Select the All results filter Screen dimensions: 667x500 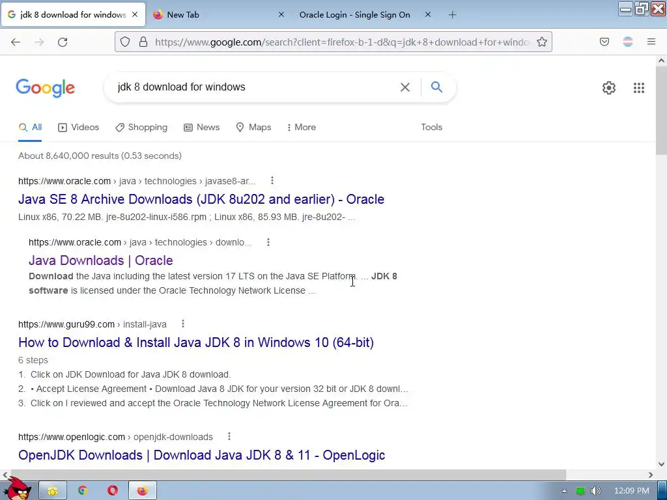(x=30, y=127)
